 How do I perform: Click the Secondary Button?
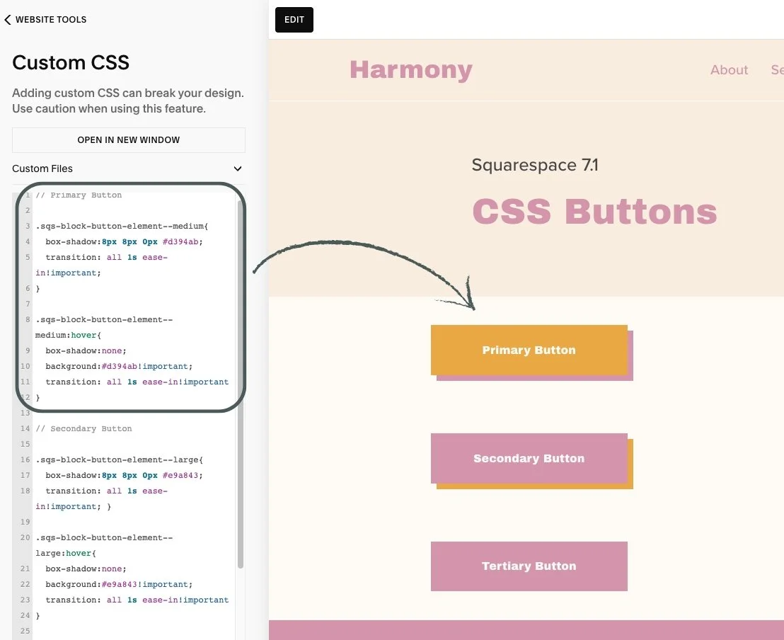coord(529,458)
